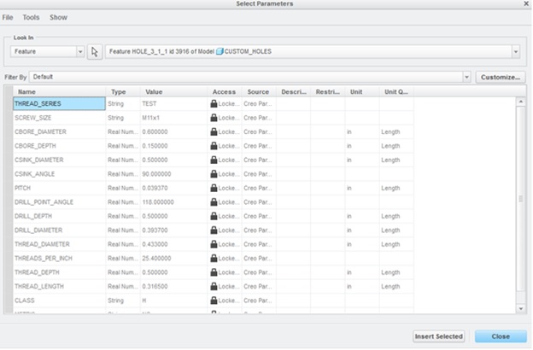Screen dimensions: 533x350
Task: Click lock icon in CLASS row
Action: click(x=214, y=300)
